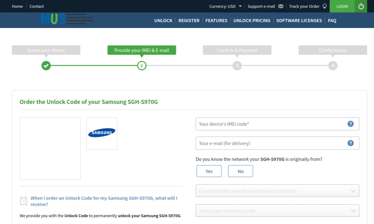
Task: Click the Track your Order link text
Action: [304, 6]
